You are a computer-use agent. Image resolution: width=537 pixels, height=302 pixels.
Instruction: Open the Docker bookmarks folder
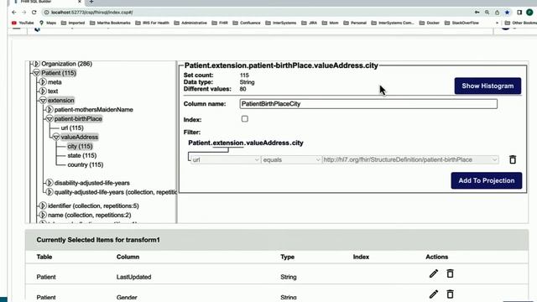coord(430,23)
